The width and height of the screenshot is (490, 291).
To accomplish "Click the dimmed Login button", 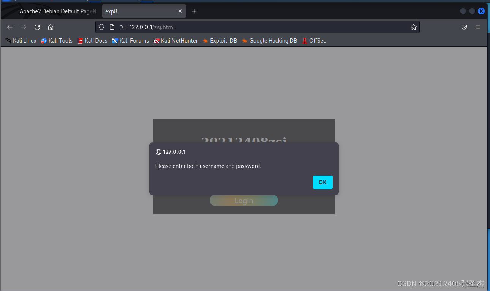I will [x=244, y=201].
